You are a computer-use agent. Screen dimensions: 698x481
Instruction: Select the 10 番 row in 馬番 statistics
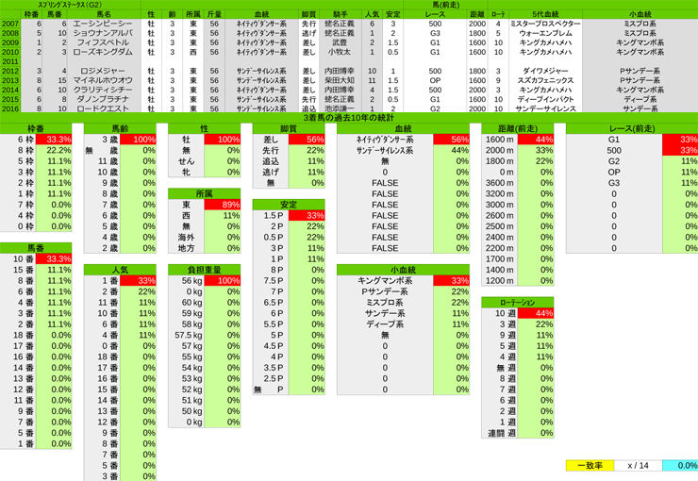click(36, 259)
